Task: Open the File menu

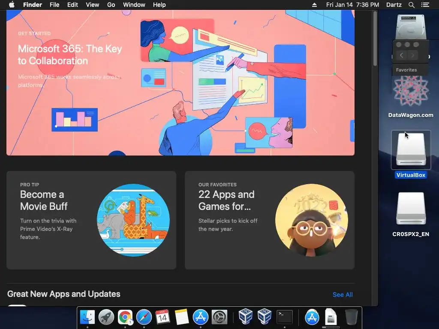Action: (x=54, y=5)
